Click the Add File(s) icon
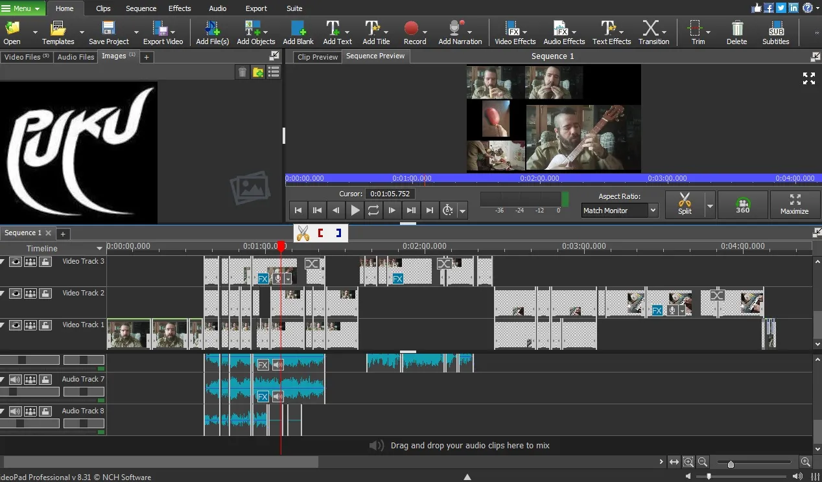822x482 pixels. click(x=213, y=33)
